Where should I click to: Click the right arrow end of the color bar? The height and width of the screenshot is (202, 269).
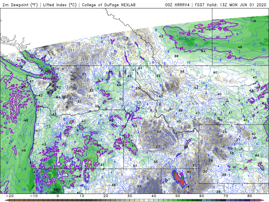point(262,200)
